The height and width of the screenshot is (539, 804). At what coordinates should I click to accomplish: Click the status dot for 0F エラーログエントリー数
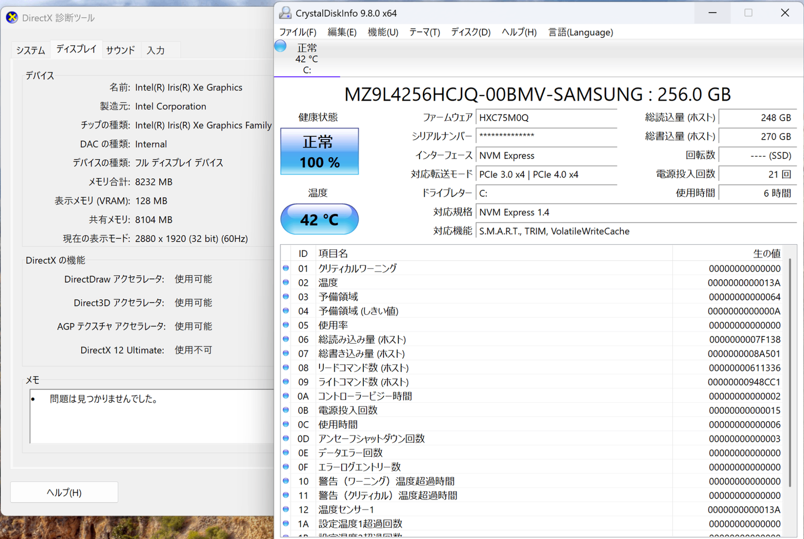click(x=286, y=467)
